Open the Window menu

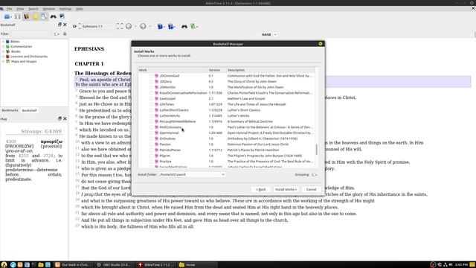coord(48,9)
